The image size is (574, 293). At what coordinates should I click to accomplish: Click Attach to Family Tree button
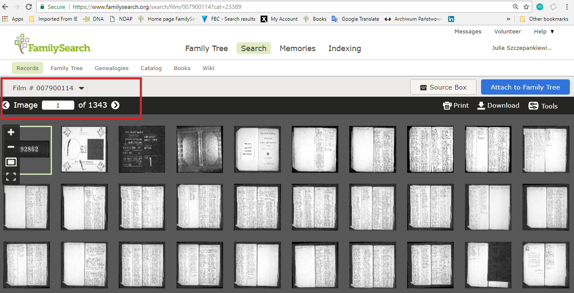(x=525, y=87)
